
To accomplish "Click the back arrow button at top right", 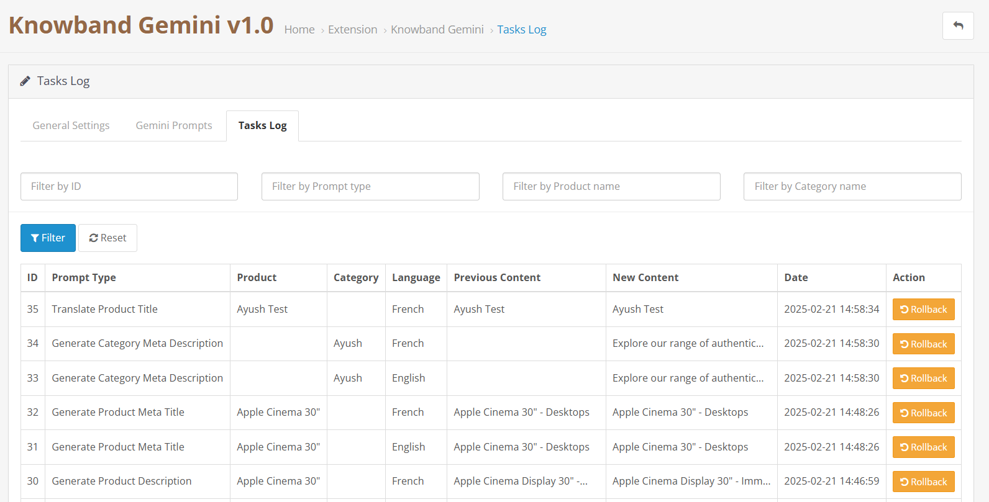I will click(x=957, y=26).
